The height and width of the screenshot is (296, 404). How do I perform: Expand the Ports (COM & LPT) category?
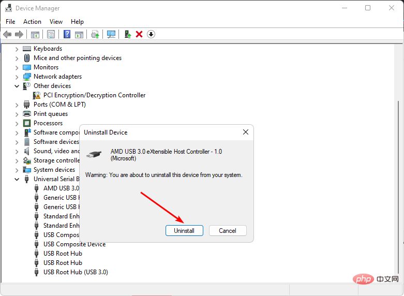click(17, 105)
